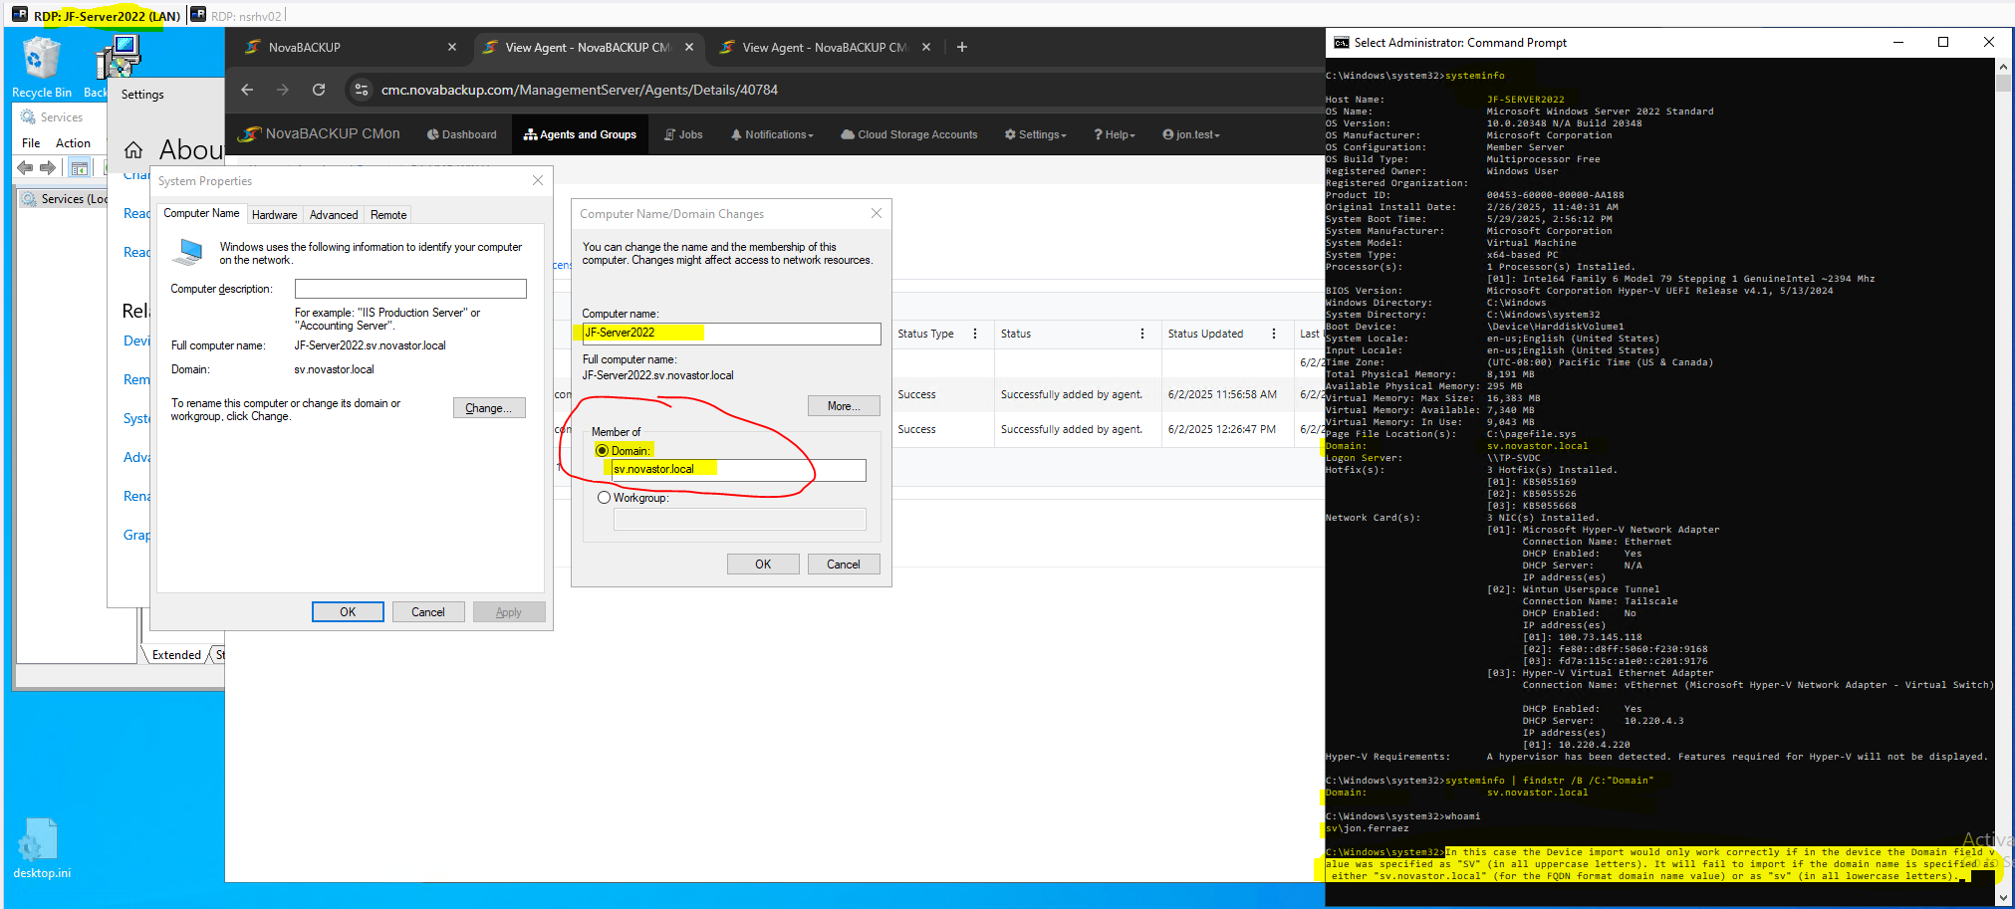2015x909 pixels.
Task: Switch to the Hardware tab
Action: [275, 215]
